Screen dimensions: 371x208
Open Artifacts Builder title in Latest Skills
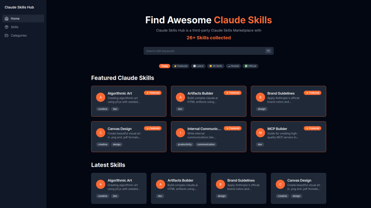tap(180, 180)
